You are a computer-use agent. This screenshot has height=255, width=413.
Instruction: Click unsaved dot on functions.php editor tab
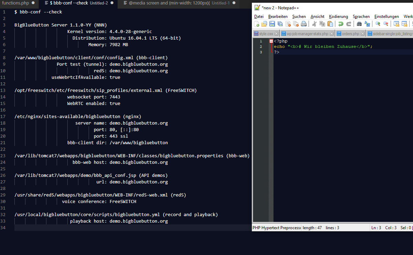pos(33,3)
